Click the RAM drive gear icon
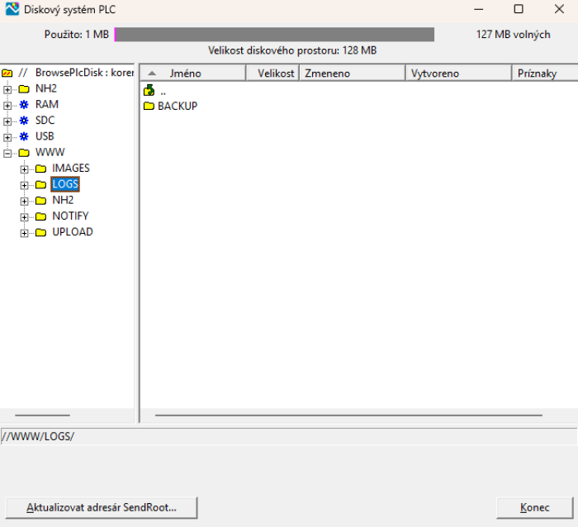This screenshot has height=527, width=578. [24, 105]
